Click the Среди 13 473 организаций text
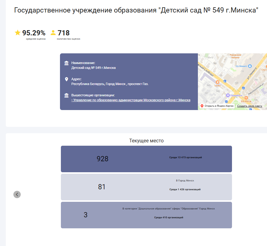The width and height of the screenshot is (267, 246). [x=186, y=157]
